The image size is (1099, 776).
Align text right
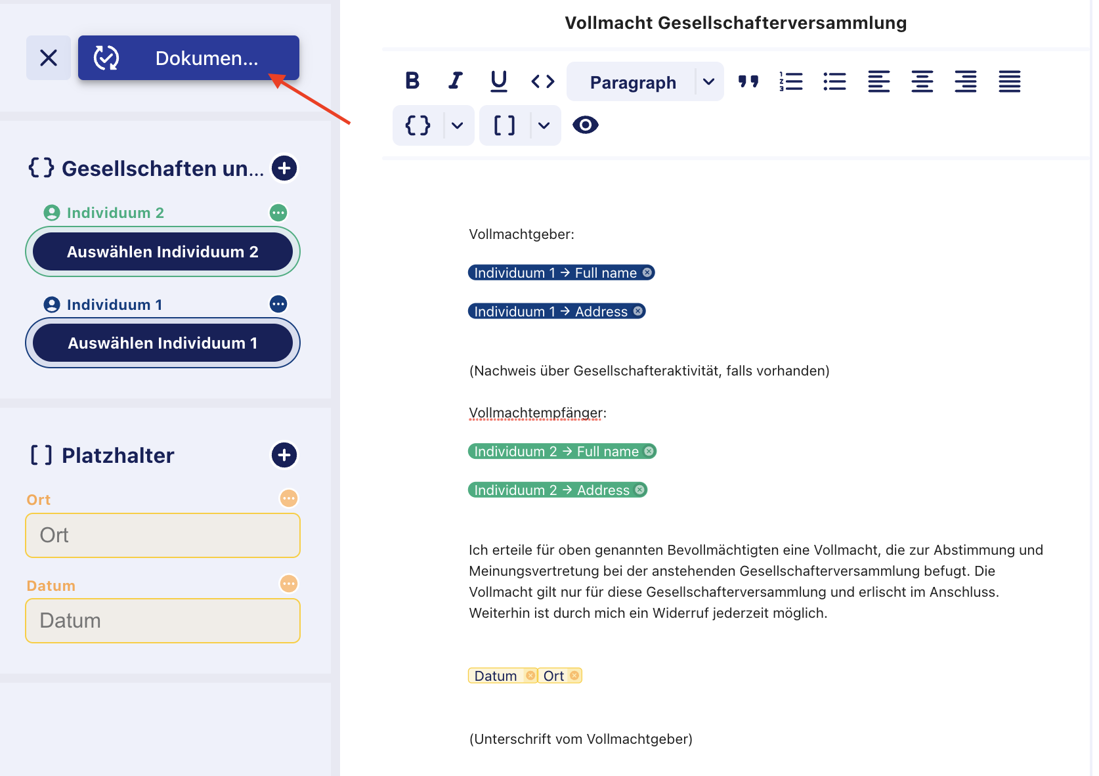[966, 81]
